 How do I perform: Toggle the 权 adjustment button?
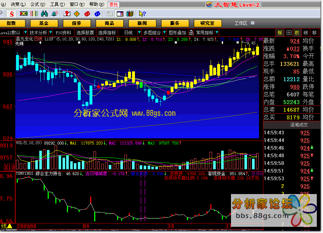(297, 32)
